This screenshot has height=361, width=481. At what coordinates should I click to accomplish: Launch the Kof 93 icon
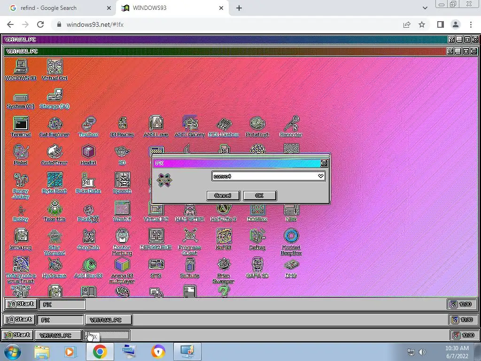223,239
